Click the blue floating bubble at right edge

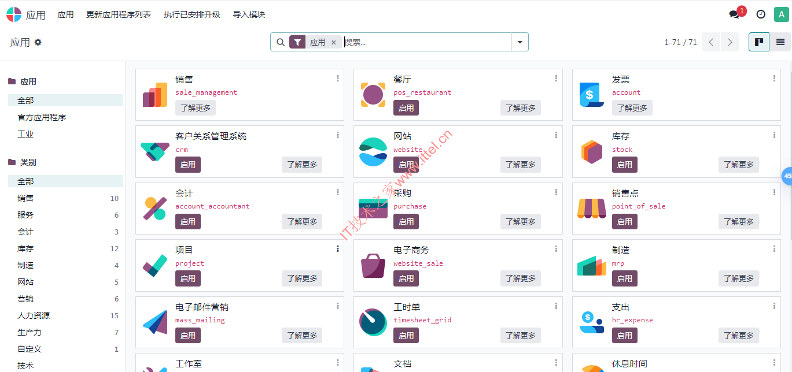coord(787,176)
